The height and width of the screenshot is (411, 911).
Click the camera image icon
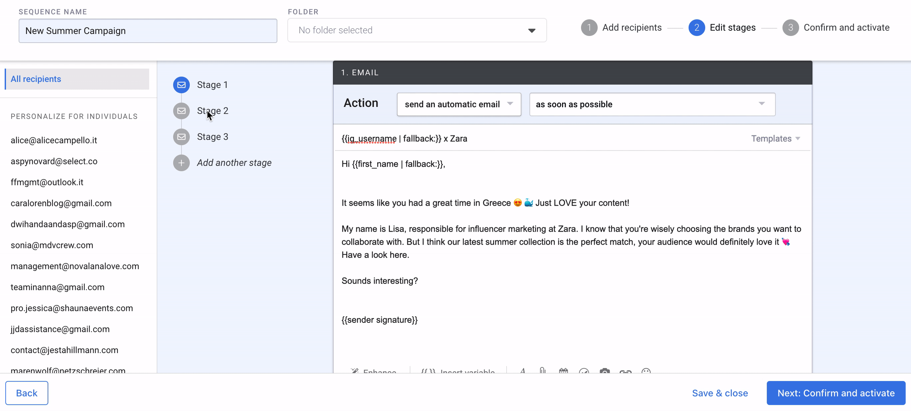tap(605, 371)
